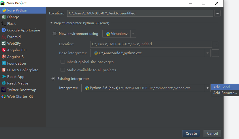Select the AngularJS project icon
Screen dimensions: 239x139
click(x=4, y=57)
